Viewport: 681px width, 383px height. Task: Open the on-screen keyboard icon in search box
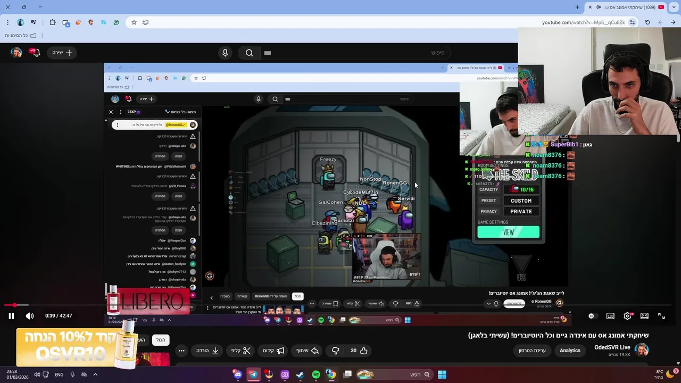pos(268,53)
